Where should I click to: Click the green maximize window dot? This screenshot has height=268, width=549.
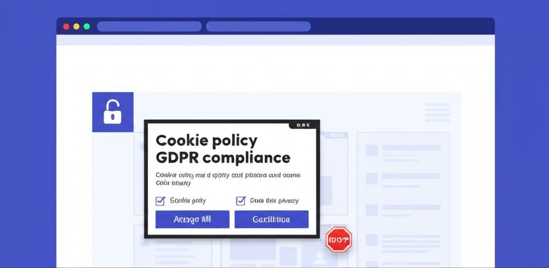(86, 26)
